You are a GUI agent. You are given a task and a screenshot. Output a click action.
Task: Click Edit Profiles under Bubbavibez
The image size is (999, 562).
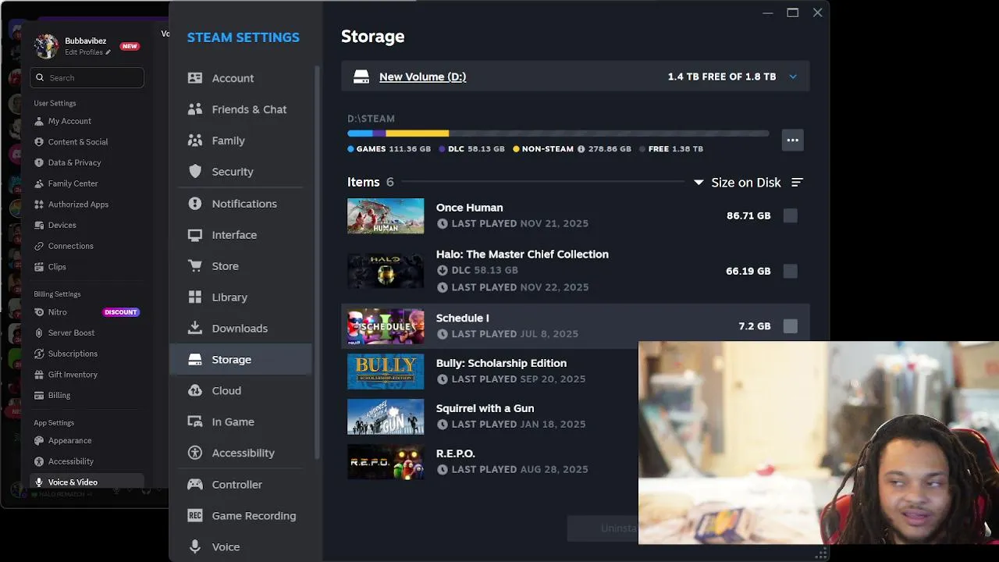pyautogui.click(x=87, y=52)
